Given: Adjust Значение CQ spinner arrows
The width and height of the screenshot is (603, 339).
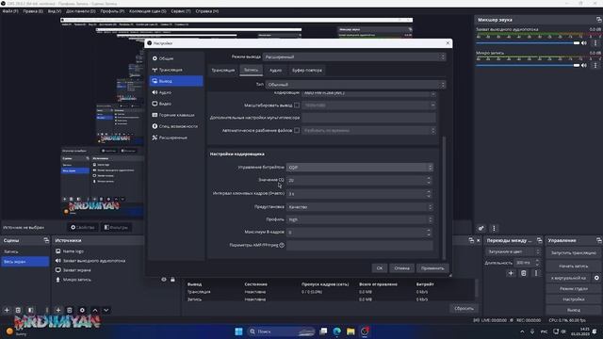Looking at the screenshot, I should click(429, 180).
